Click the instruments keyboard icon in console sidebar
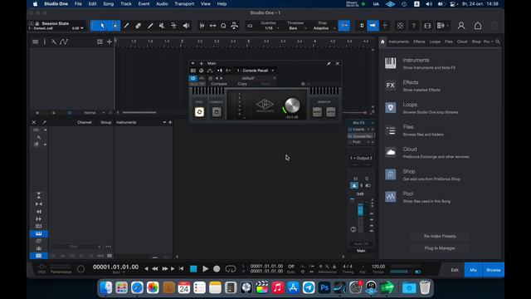 click(39, 233)
